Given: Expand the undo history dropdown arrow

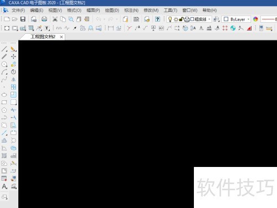Looking at the screenshot, I should pyautogui.click(x=104, y=19).
